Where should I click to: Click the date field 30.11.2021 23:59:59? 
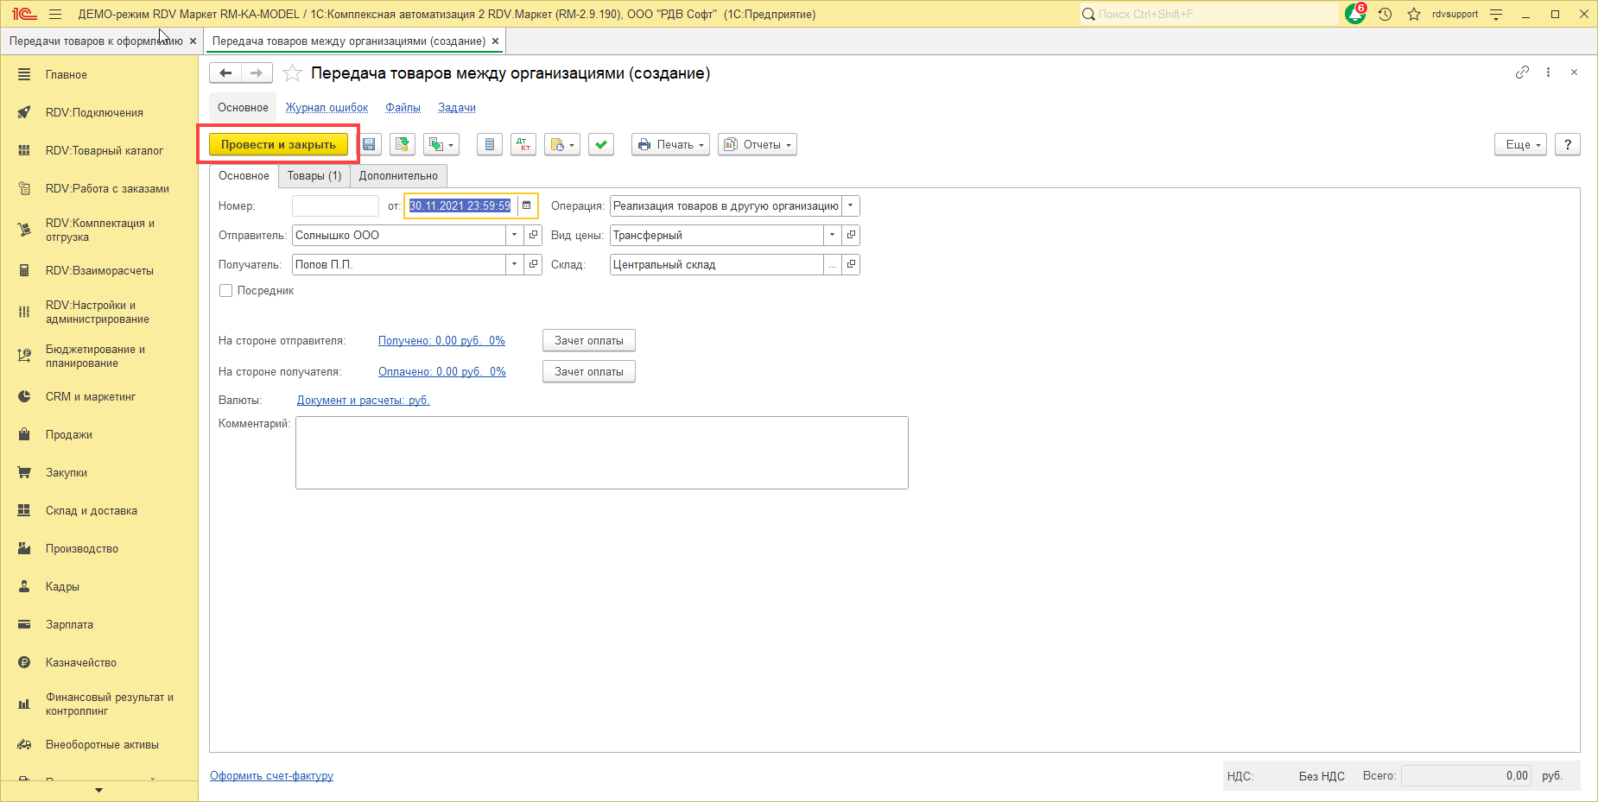point(460,205)
